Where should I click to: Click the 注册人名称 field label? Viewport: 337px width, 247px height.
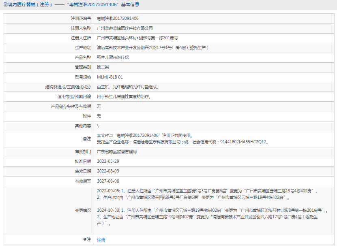tap(81, 28)
